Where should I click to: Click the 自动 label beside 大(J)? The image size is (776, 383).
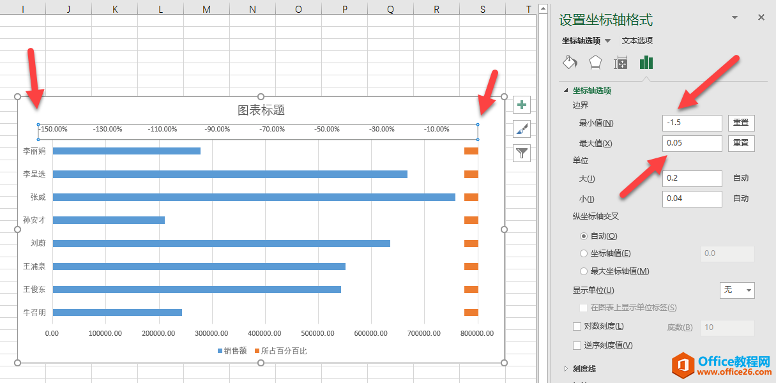coord(741,178)
